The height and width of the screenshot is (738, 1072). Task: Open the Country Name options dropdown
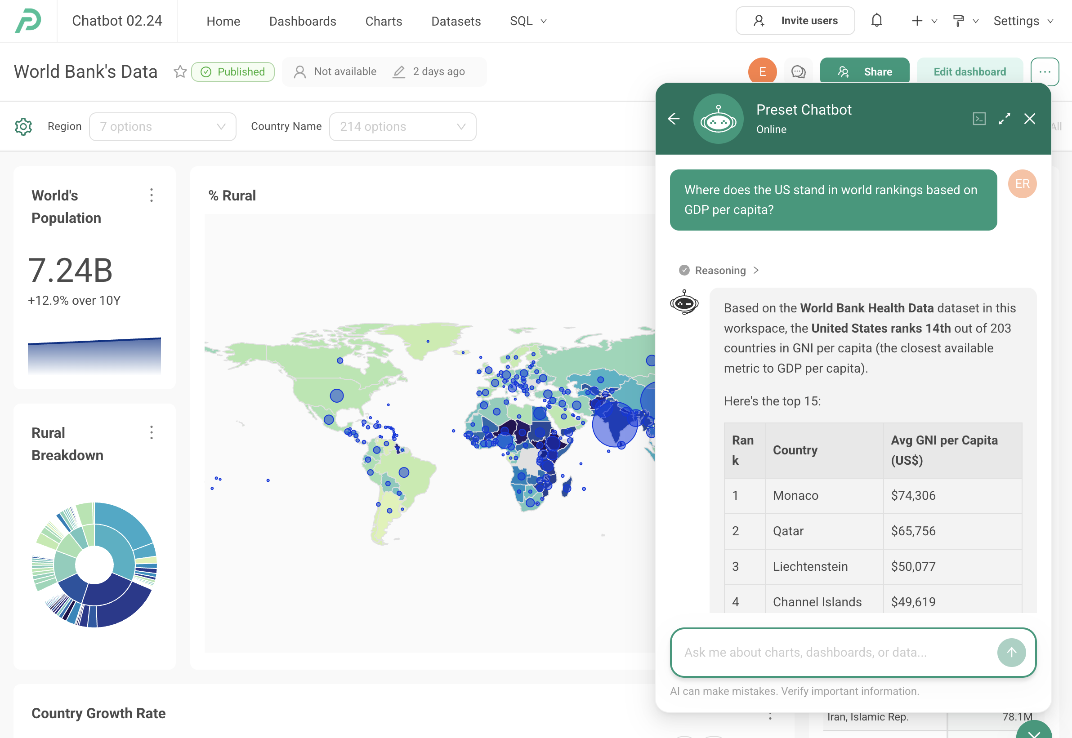402,126
